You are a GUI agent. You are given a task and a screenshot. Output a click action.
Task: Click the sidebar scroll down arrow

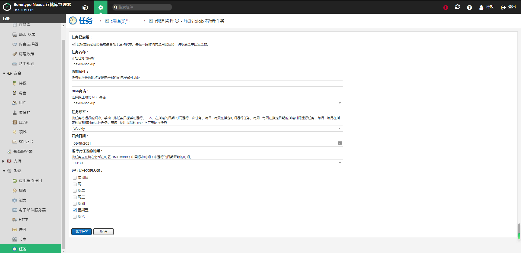[63, 251]
